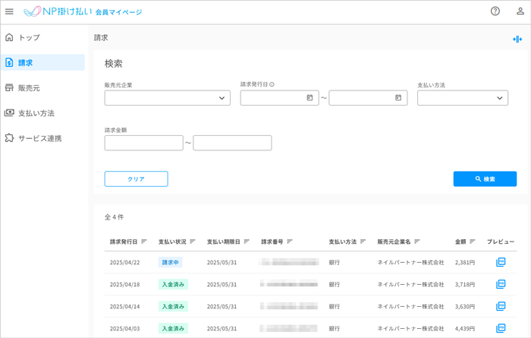
Task: Click the 全 4 件 result count
Action: tap(114, 217)
